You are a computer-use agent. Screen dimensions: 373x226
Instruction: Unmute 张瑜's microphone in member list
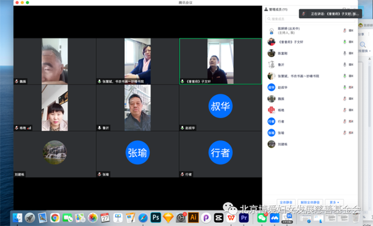click(x=344, y=133)
